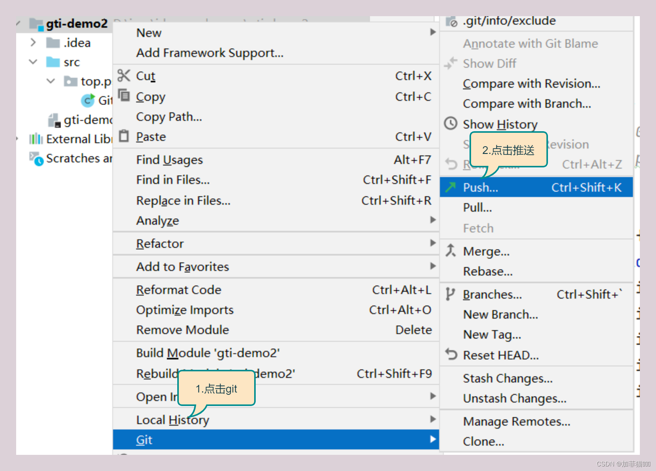
Task: Select External Libraries tree row
Action: 64,139
